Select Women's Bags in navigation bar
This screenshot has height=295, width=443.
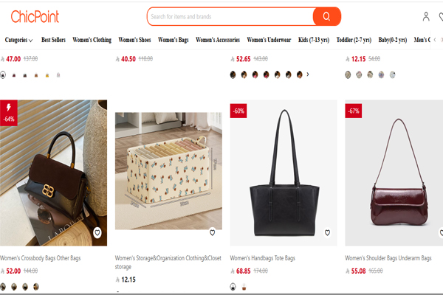tap(174, 40)
